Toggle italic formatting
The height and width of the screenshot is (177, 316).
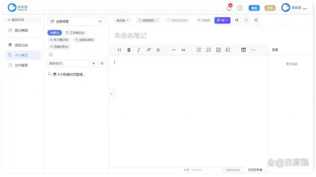click(139, 50)
